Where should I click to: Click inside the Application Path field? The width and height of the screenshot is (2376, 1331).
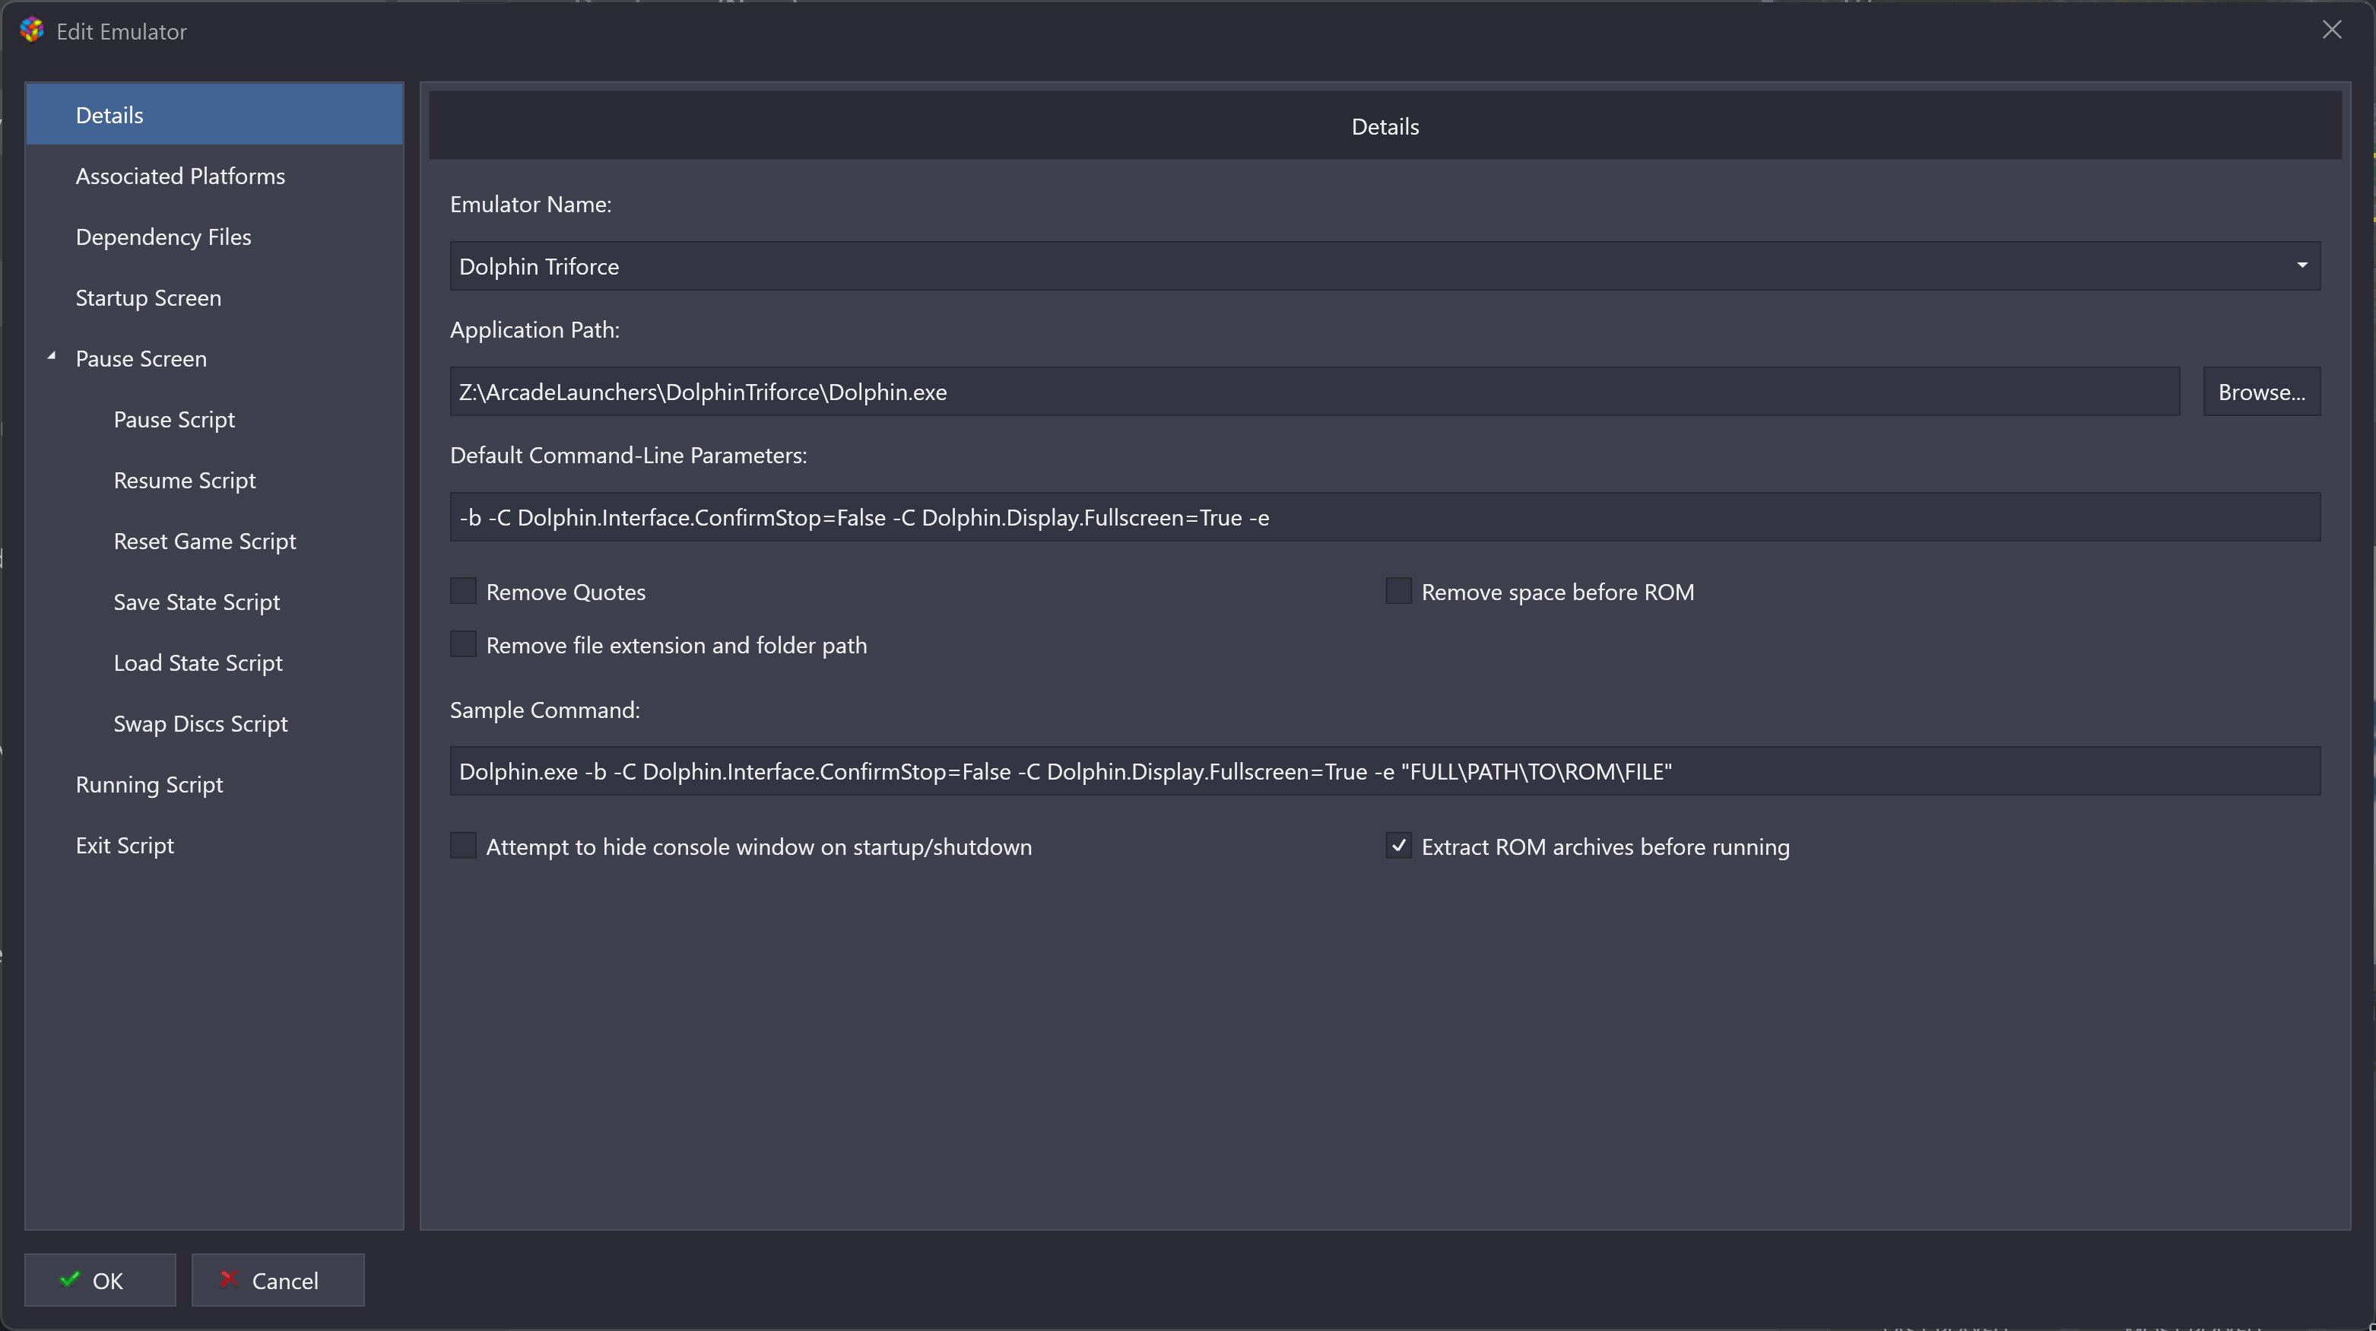pyautogui.click(x=1315, y=392)
